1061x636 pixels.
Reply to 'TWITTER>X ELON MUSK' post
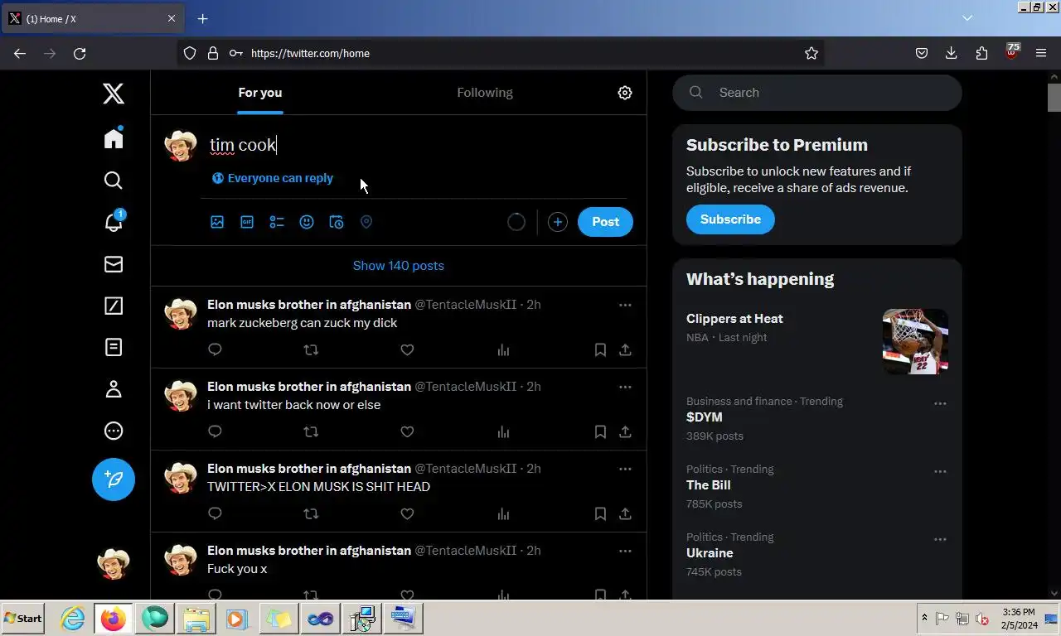[215, 513]
